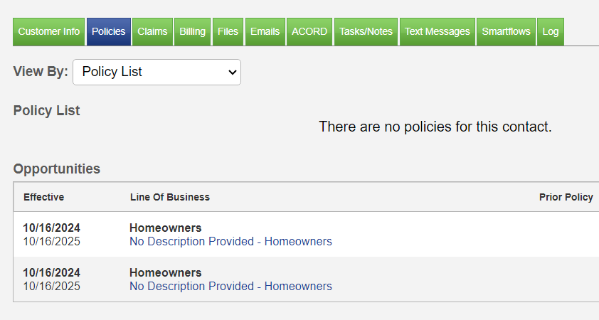The image size is (599, 320).
Task: Go to the Billing tab
Action: click(192, 32)
